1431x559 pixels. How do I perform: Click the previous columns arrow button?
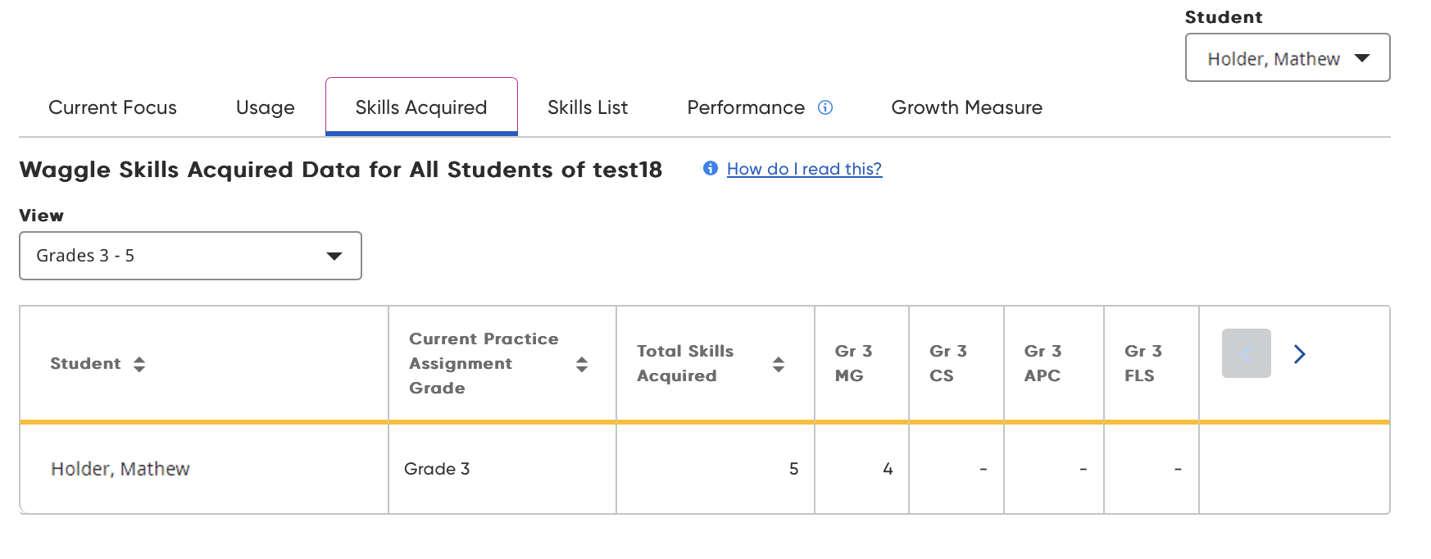(1246, 354)
